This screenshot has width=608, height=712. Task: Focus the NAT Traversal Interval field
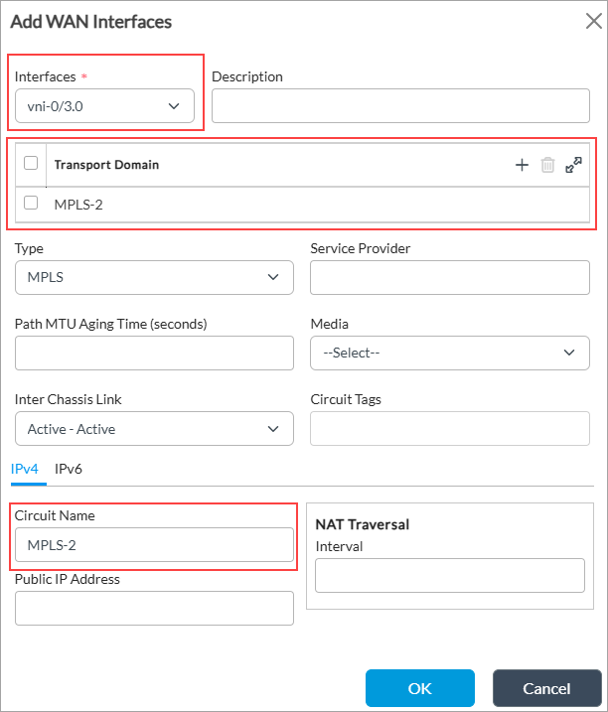(450, 575)
